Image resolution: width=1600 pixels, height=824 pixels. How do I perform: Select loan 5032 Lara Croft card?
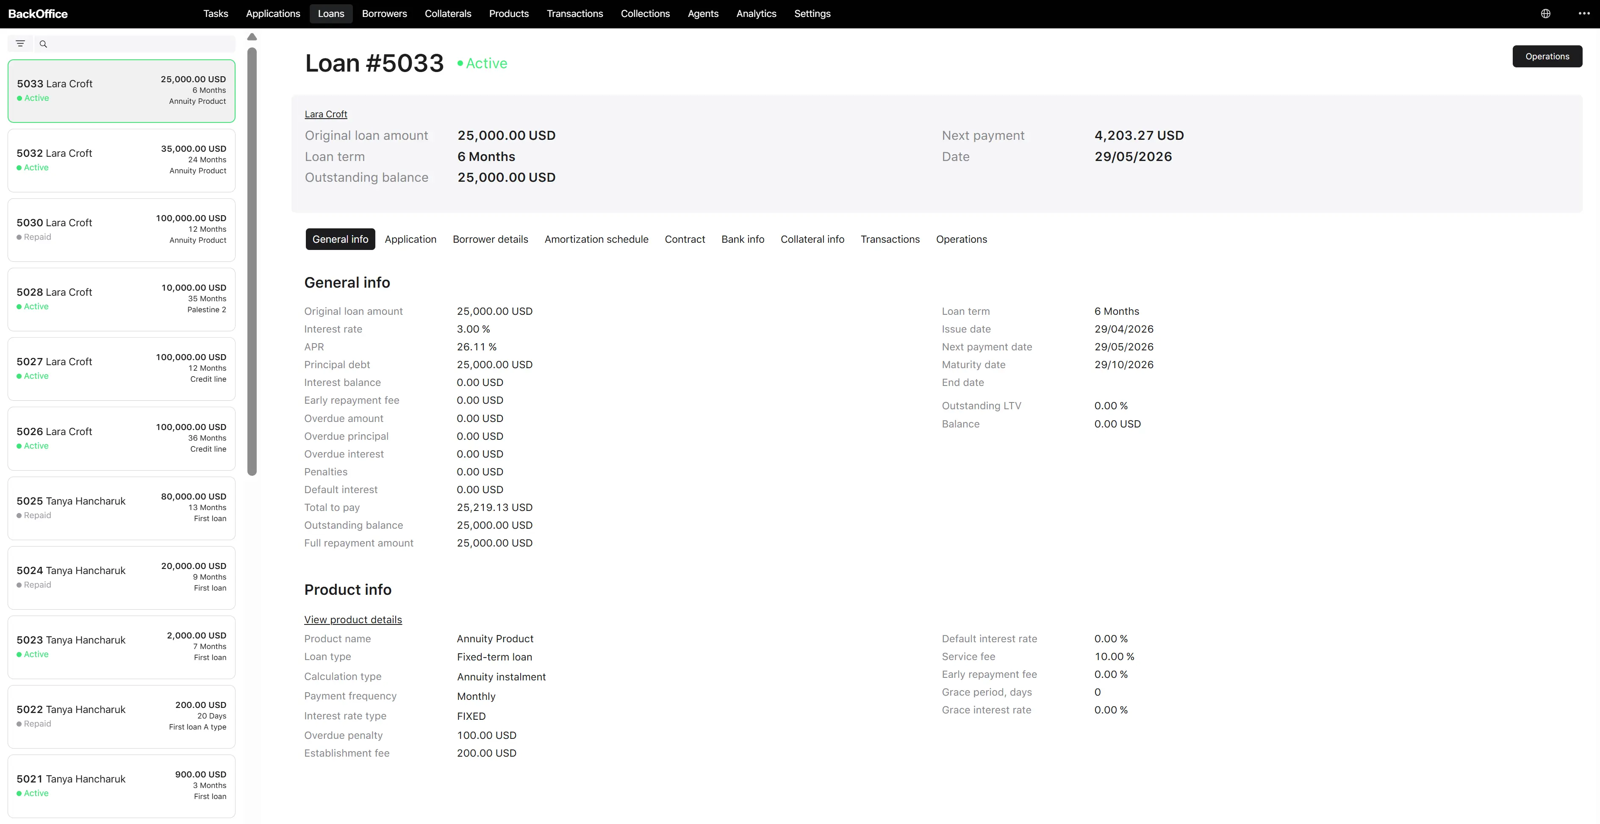[121, 160]
